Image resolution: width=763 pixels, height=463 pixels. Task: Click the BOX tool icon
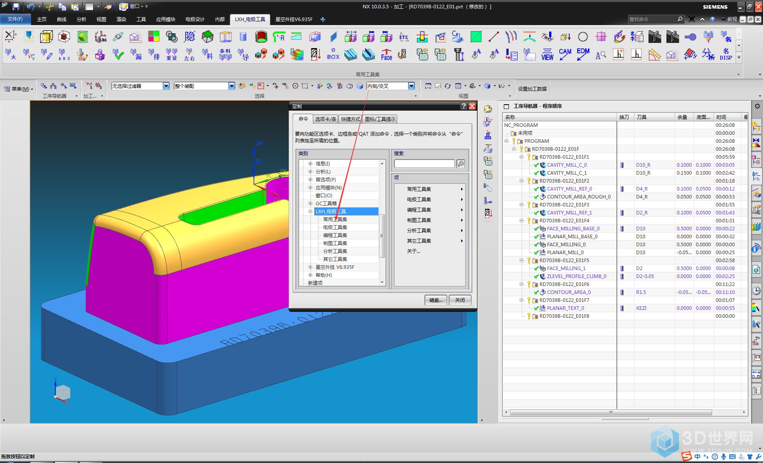click(x=333, y=54)
